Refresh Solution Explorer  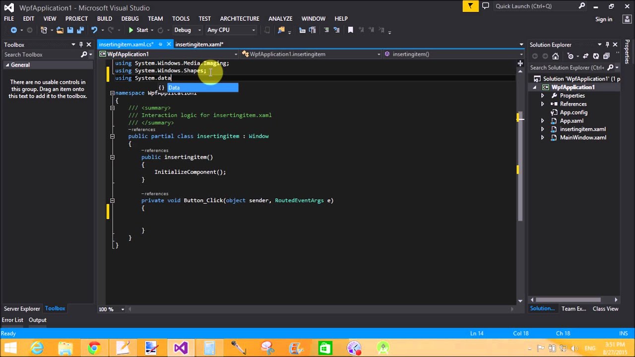pyautogui.click(x=596, y=56)
